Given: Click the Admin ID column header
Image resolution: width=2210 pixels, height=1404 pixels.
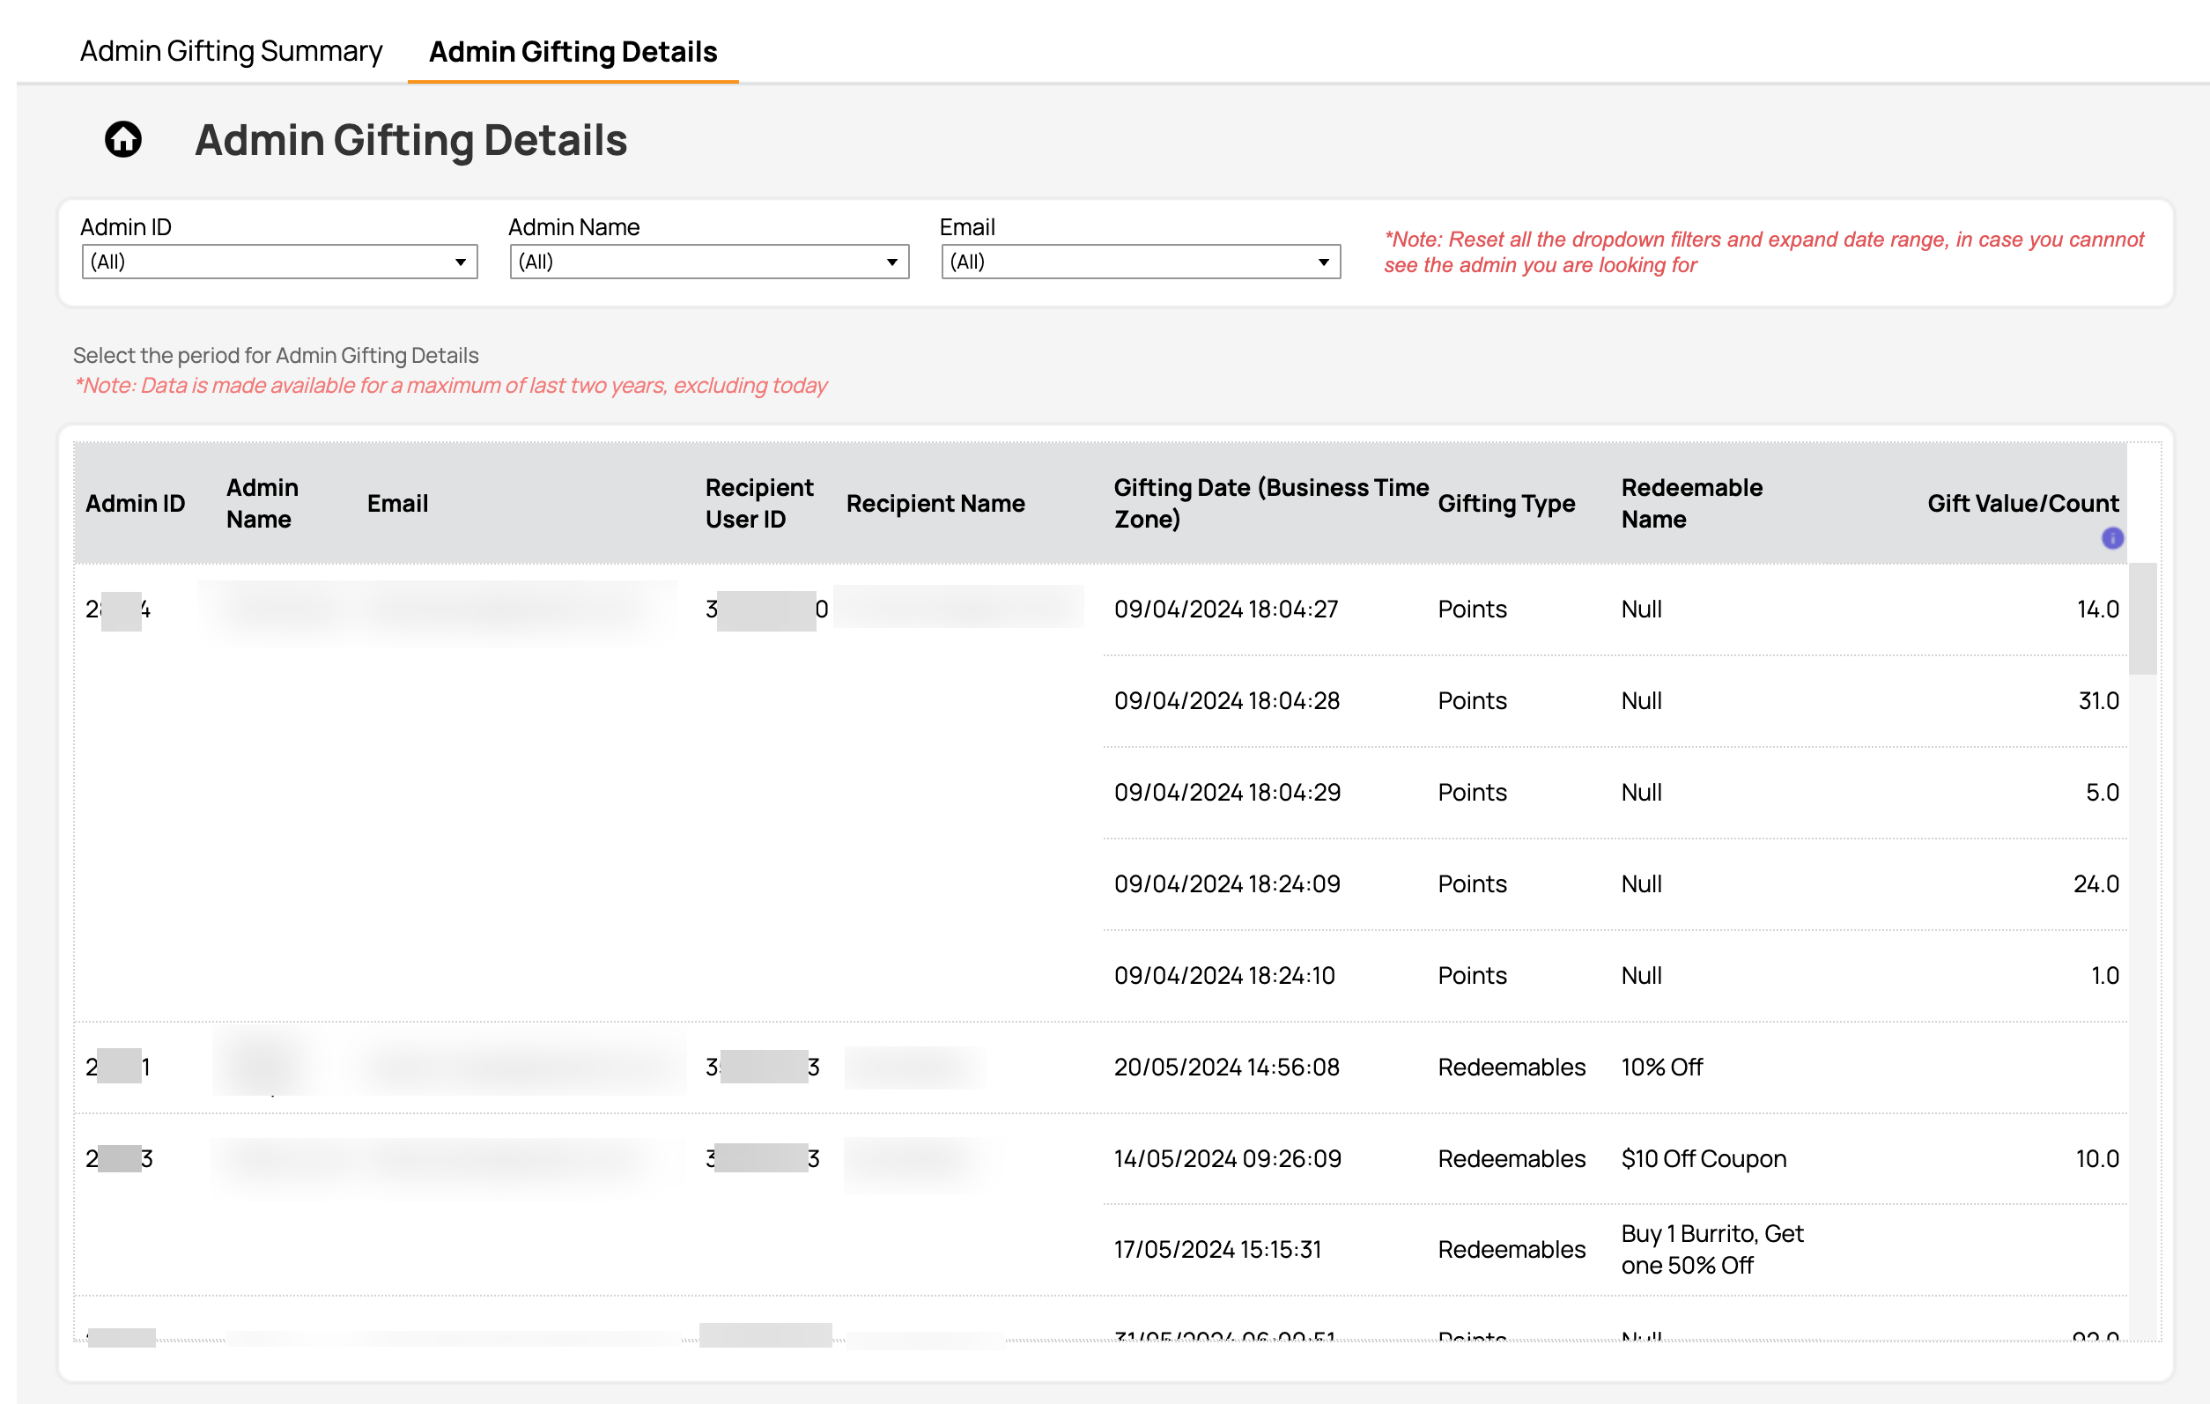Looking at the screenshot, I should click(x=135, y=503).
